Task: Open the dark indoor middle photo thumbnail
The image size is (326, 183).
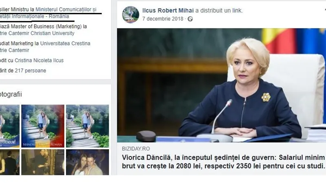Action: pyautogui.click(x=43, y=162)
